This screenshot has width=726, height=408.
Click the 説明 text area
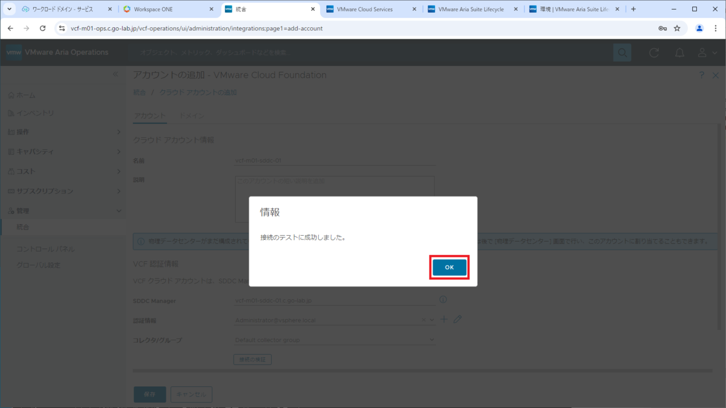click(x=335, y=199)
